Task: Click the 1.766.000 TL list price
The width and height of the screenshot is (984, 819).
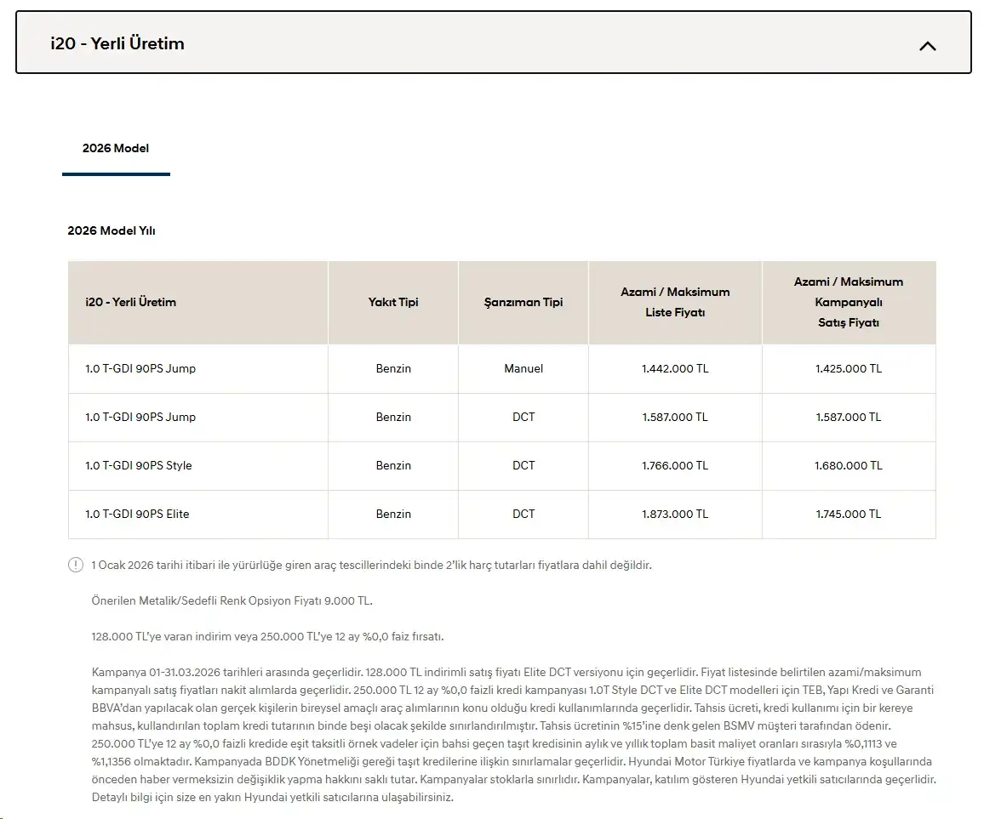Action: tap(675, 465)
